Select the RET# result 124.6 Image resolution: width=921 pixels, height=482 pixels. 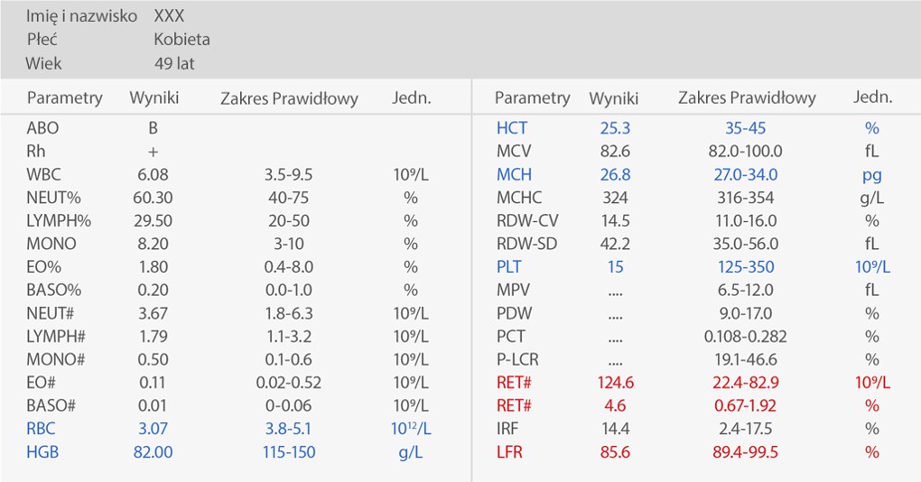[x=615, y=383]
